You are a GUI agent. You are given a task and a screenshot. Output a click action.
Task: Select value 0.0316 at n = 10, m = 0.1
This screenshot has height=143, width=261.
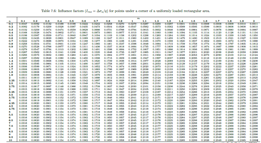[x=23, y=140]
